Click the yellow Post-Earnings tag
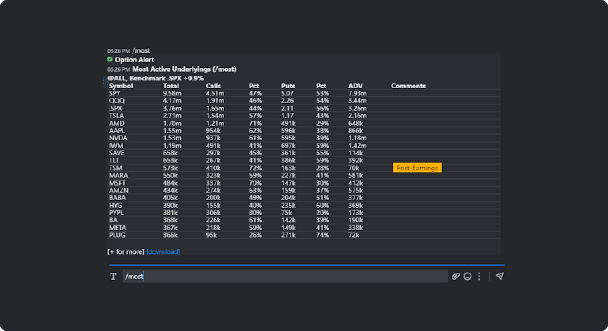This screenshot has height=331, width=608. pyautogui.click(x=417, y=168)
